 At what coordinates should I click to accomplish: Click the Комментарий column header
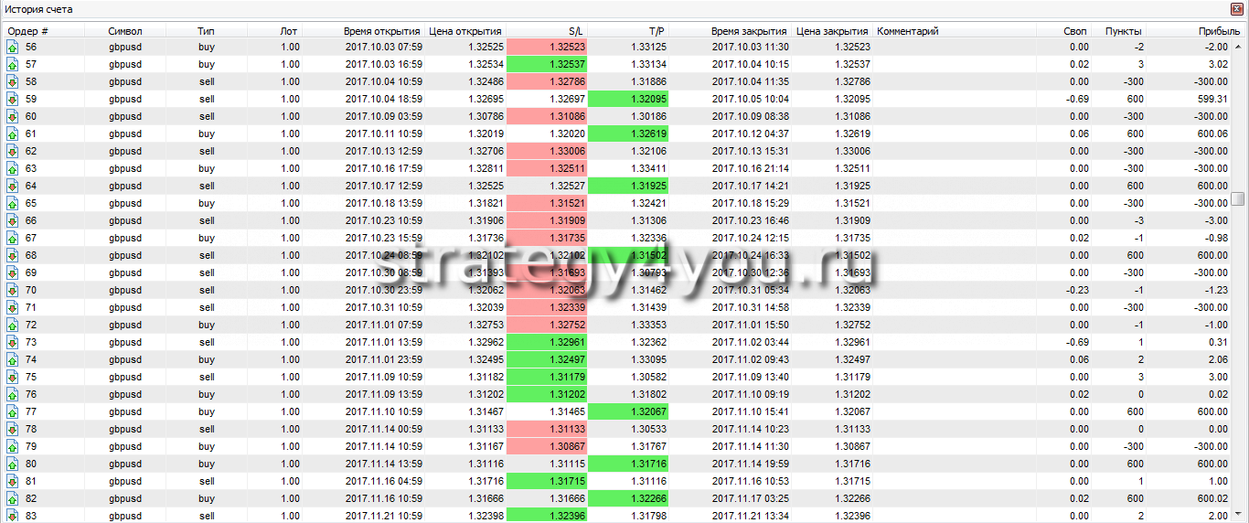(907, 31)
